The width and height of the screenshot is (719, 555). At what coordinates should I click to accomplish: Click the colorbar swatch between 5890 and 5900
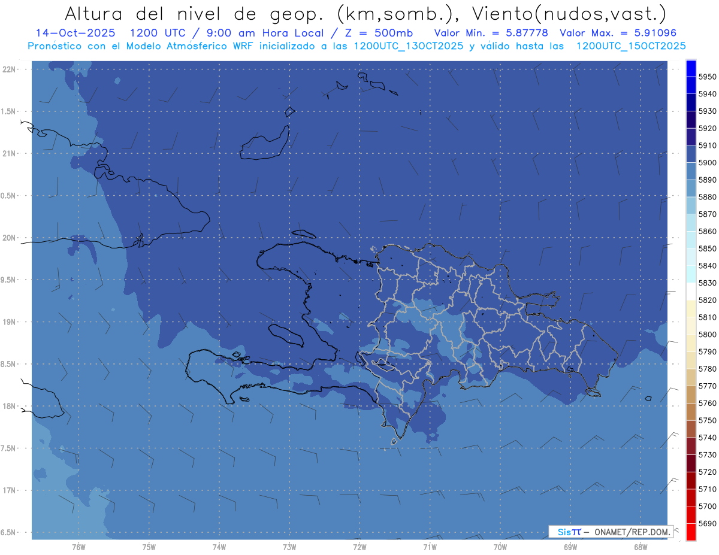tap(691, 171)
